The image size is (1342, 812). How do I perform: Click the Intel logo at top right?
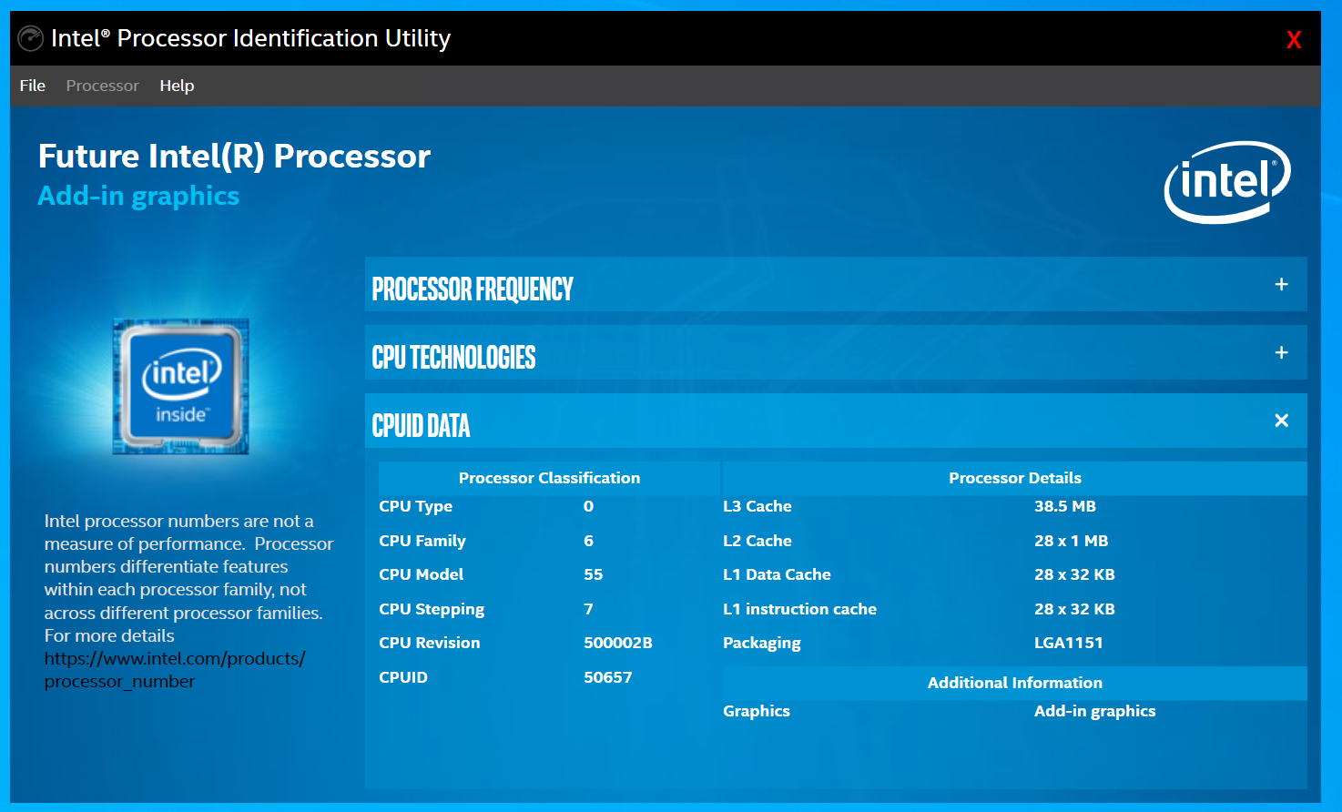coord(1227,182)
